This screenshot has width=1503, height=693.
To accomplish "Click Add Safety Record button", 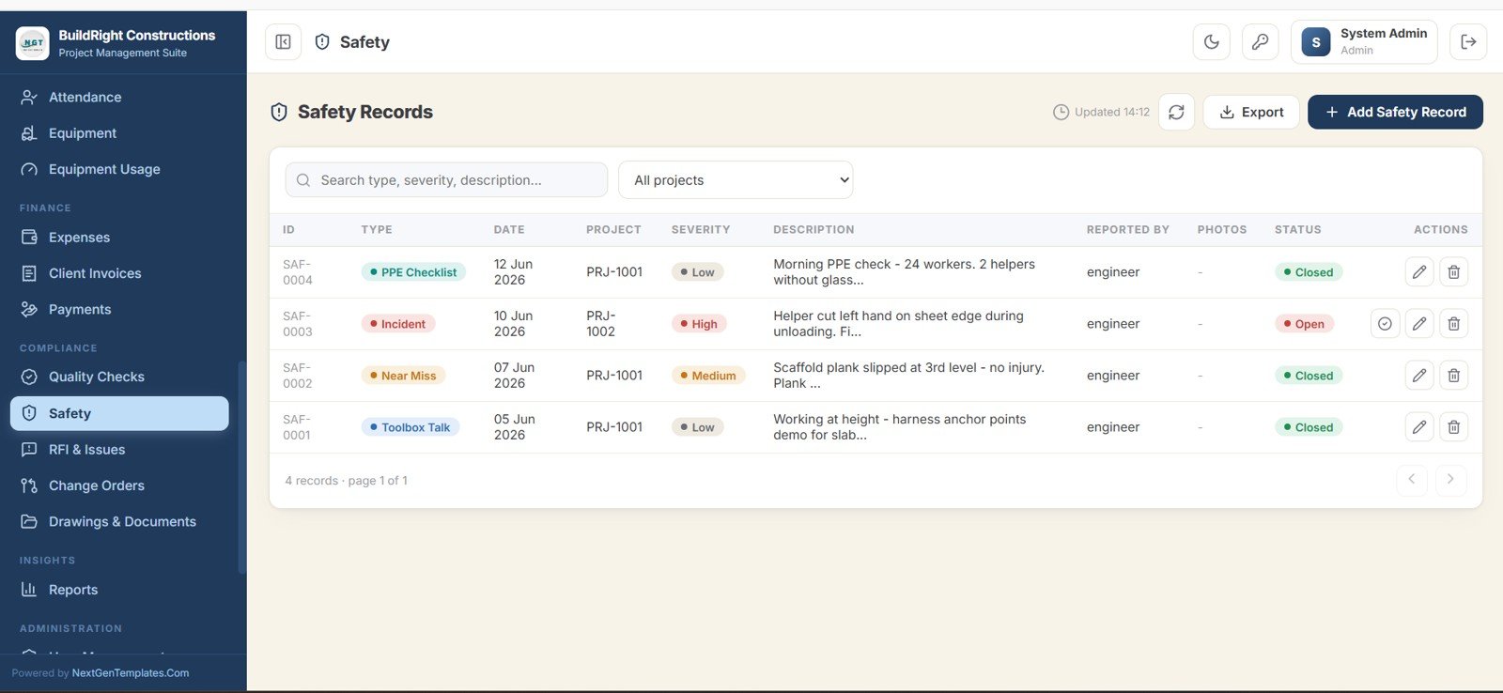I will [x=1395, y=112].
